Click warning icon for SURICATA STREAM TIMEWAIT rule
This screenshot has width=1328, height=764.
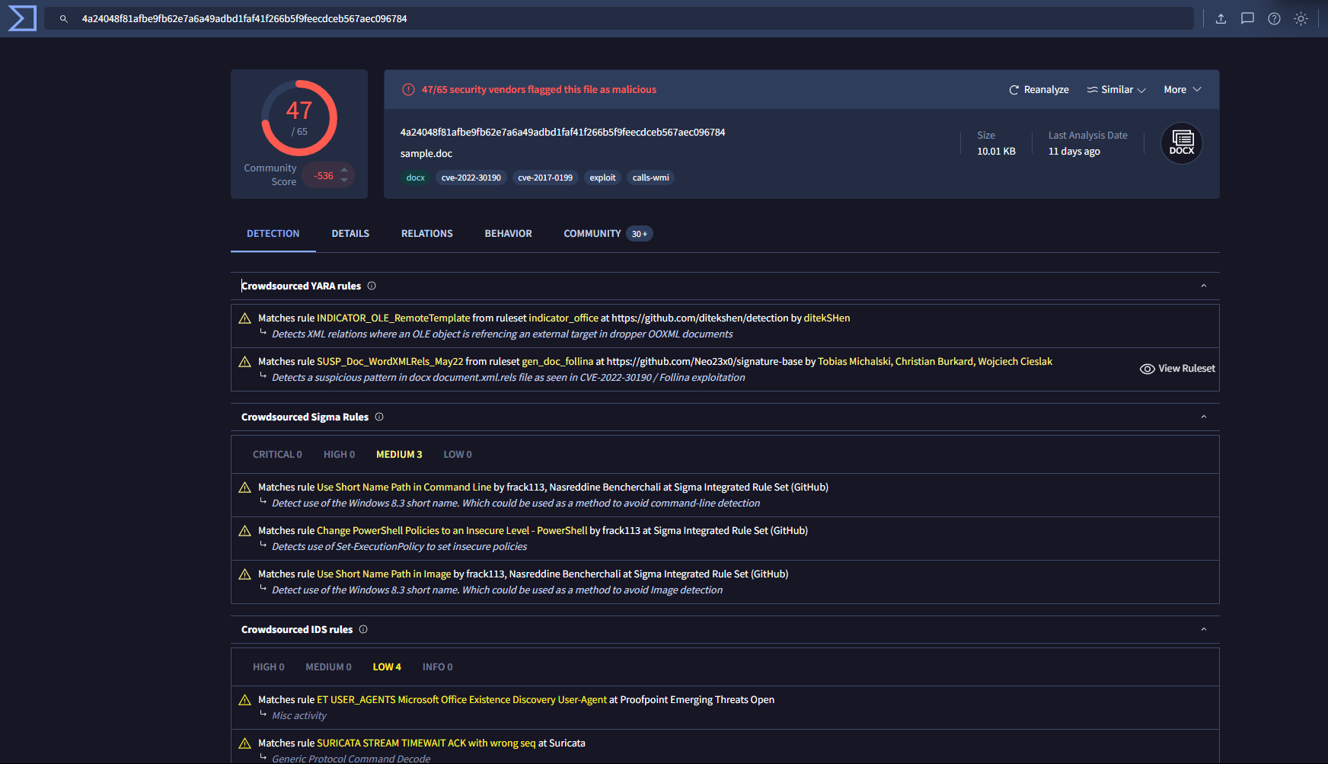244,743
